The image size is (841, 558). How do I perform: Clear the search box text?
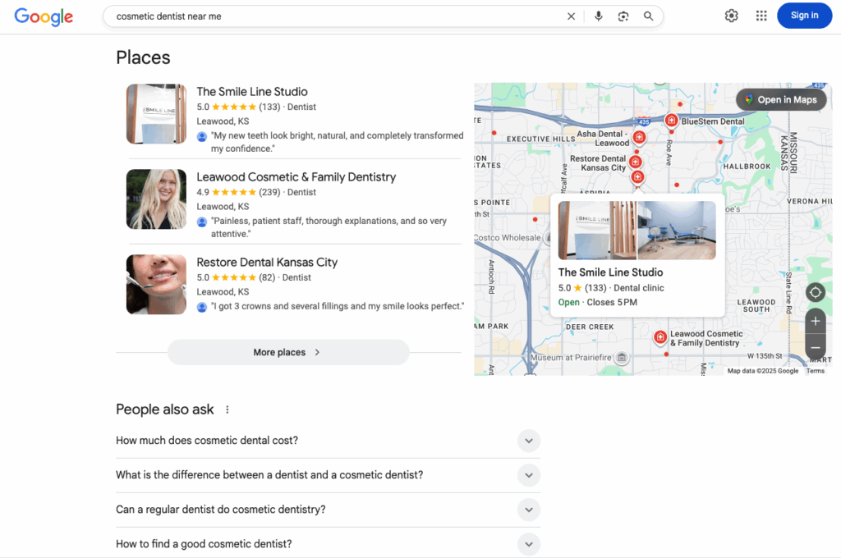pos(572,16)
